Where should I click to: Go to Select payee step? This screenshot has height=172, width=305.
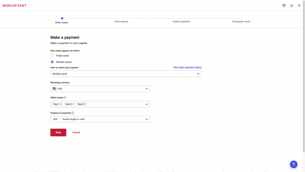coord(62,20)
